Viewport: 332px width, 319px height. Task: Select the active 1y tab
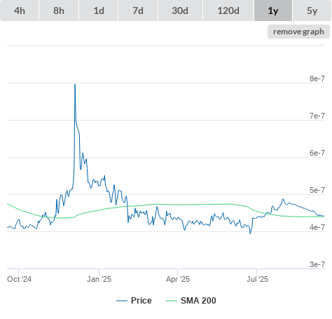[273, 11]
